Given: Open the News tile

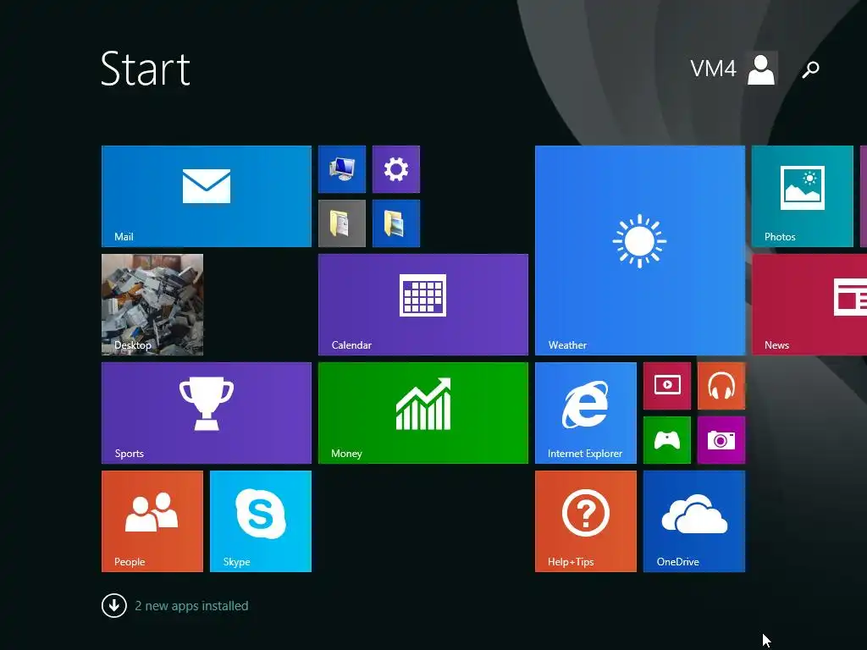Looking at the screenshot, I should (x=809, y=305).
